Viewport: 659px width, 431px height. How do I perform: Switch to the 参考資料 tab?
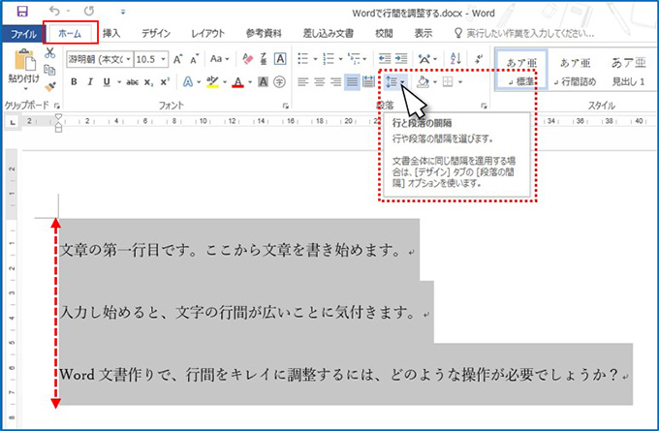tap(264, 34)
